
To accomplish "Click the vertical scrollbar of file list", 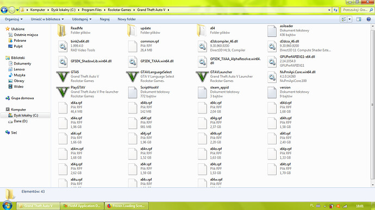I will [373, 105].
